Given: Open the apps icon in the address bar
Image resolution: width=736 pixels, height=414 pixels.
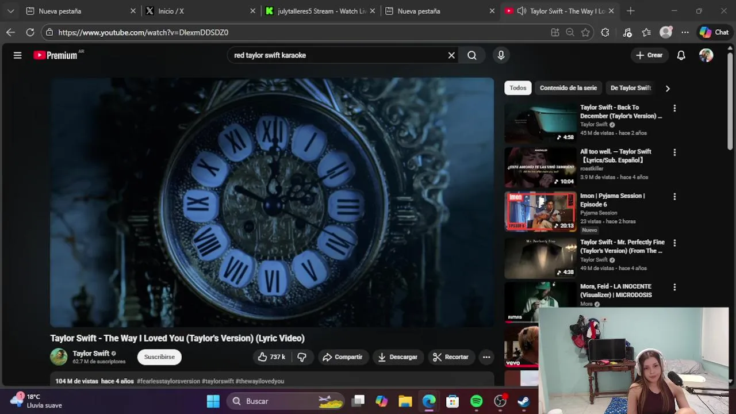Looking at the screenshot, I should pyautogui.click(x=555, y=32).
